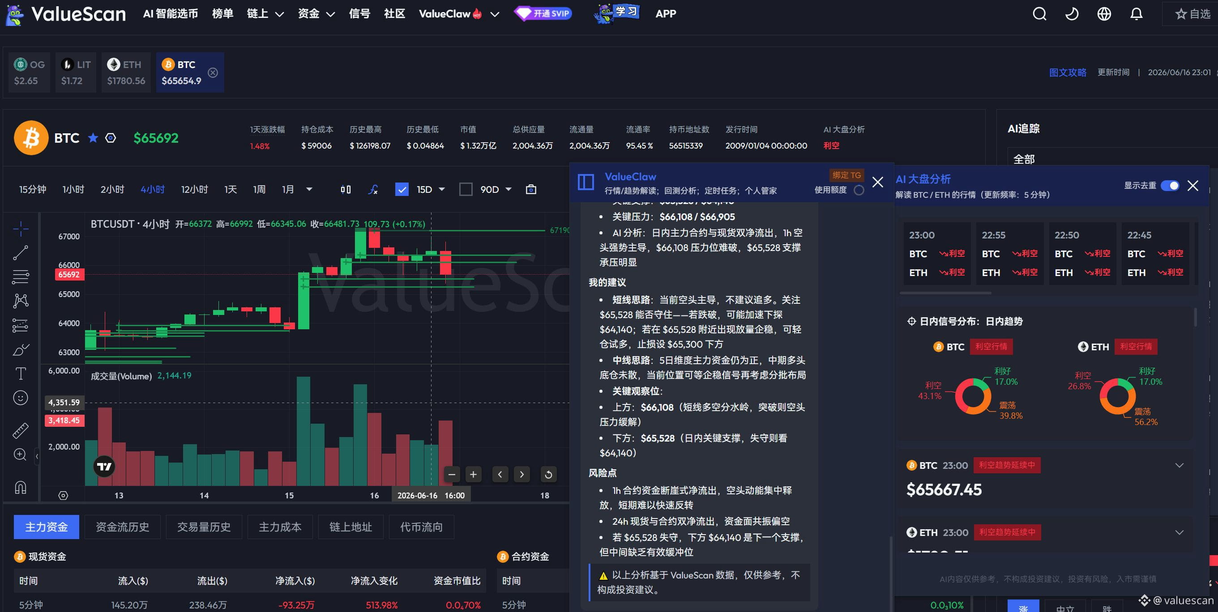Image resolution: width=1218 pixels, height=612 pixels.
Task: Open the 学习 mascot link
Action: click(x=616, y=13)
